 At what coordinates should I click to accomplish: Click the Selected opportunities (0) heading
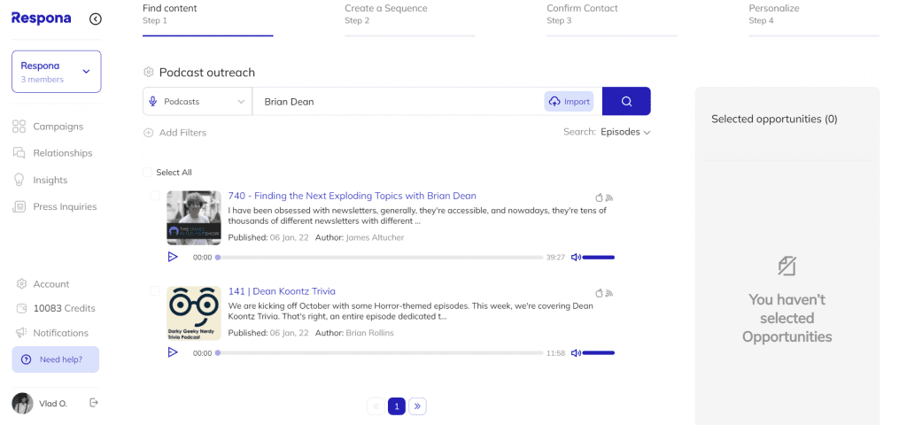[774, 120]
